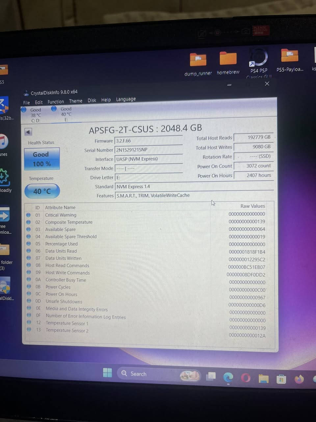This screenshot has width=316, height=422.
Task: Click the status dot of Controller Busy Time
Action: pos(28,280)
